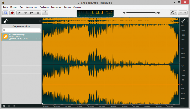Fast forward with double-right arrows

point(32,13)
